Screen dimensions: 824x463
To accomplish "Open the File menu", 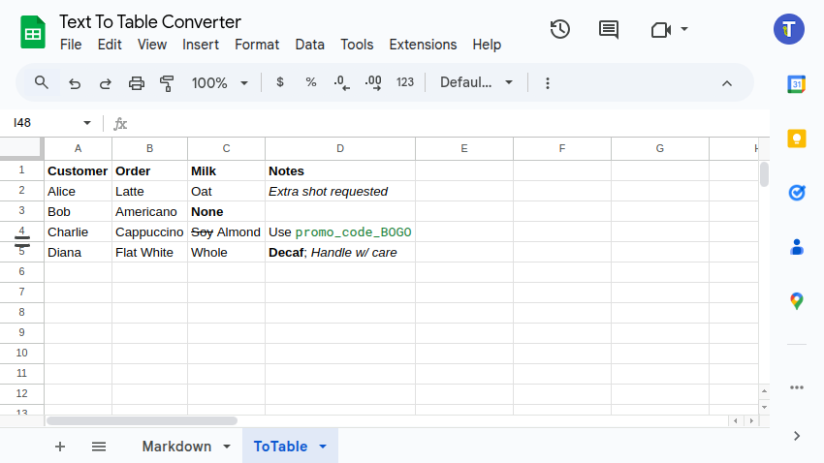I will tap(71, 45).
